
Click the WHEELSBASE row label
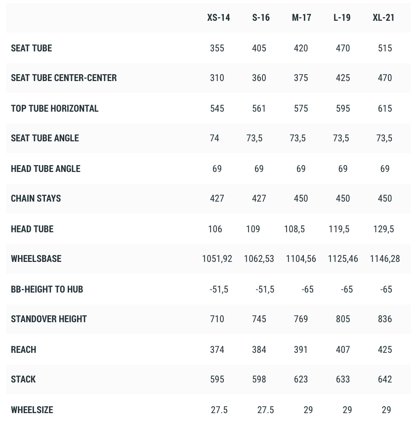[x=36, y=259]
